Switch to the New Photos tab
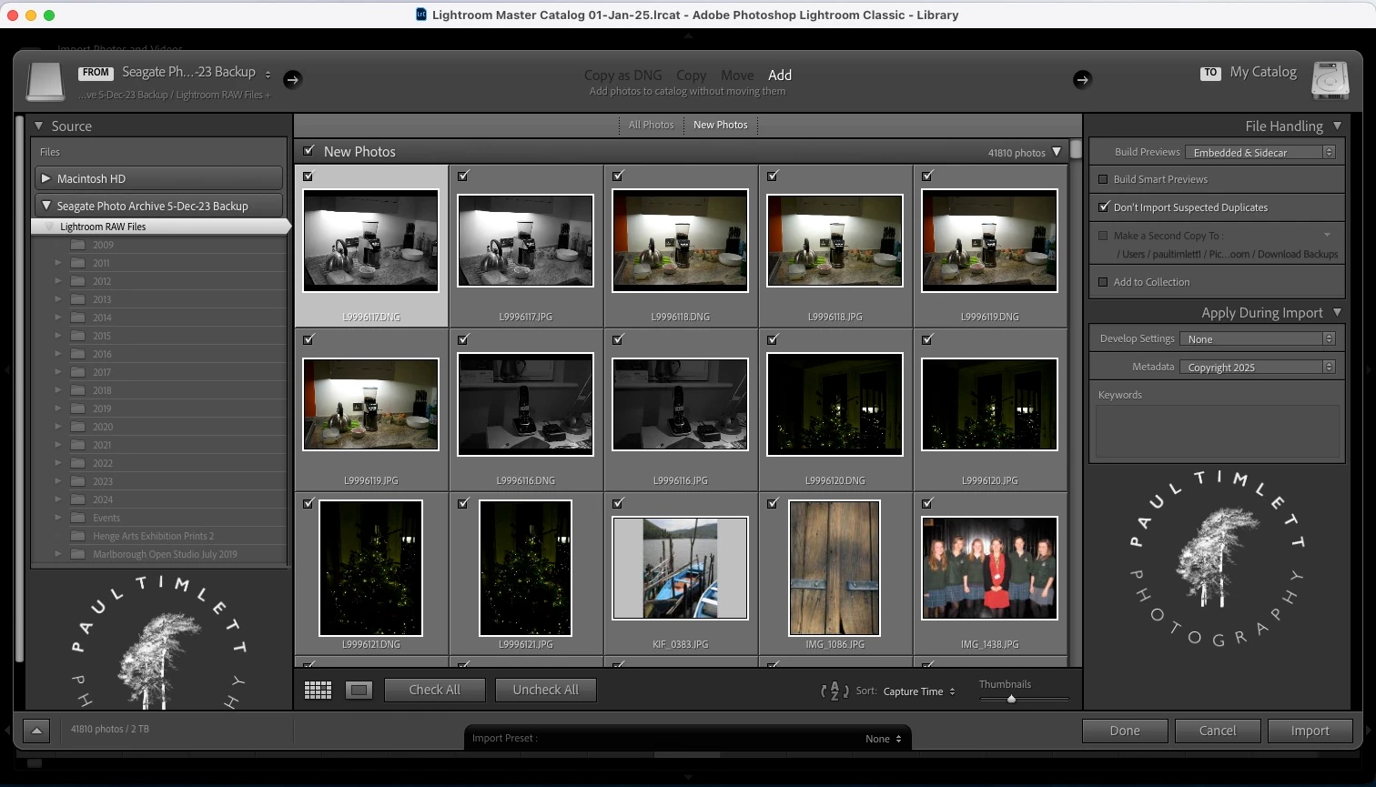This screenshot has width=1376, height=787. 721,125
